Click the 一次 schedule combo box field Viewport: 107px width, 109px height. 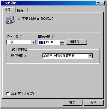[21, 42]
